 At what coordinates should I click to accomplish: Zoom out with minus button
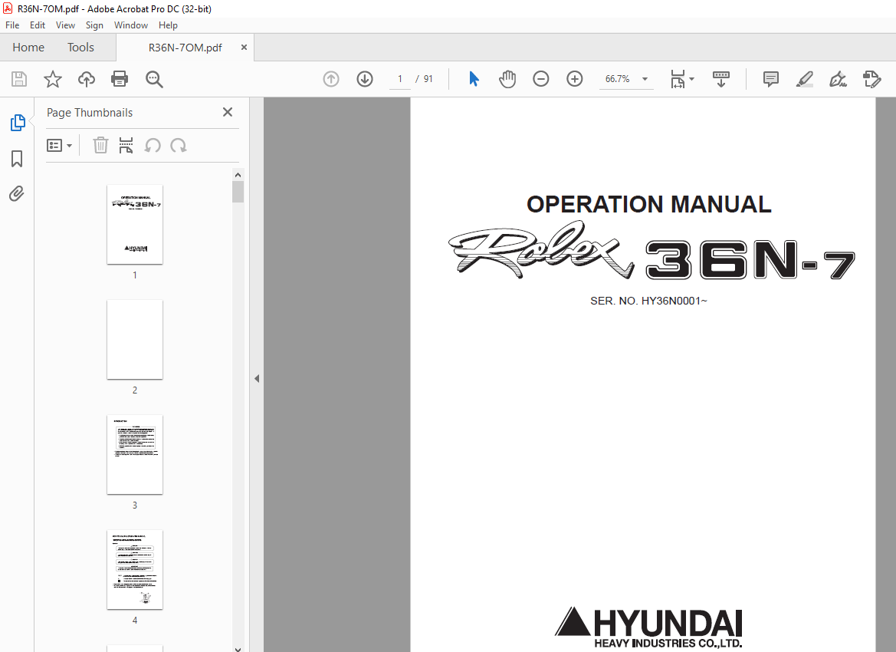click(540, 79)
